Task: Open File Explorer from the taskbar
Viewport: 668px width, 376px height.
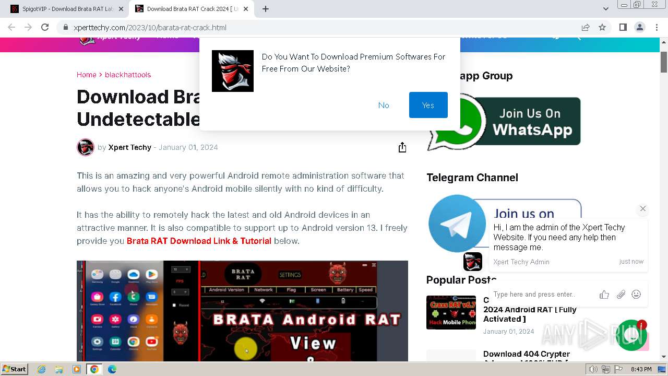Action: tap(59, 369)
